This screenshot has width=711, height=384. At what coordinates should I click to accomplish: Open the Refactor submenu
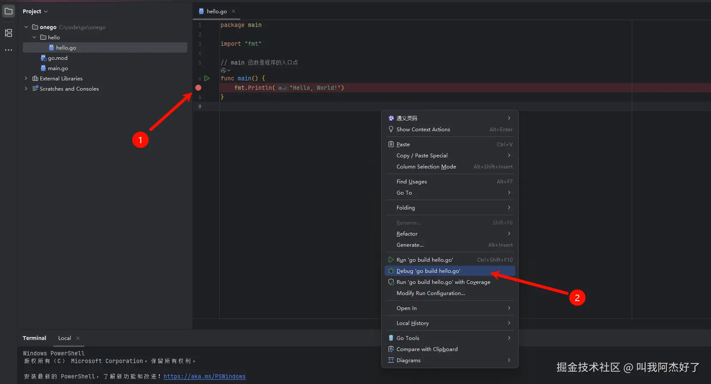pos(450,233)
